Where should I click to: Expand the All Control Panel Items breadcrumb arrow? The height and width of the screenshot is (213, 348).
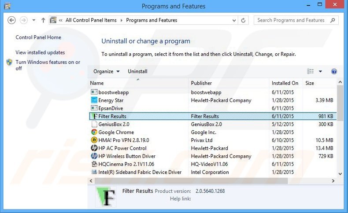122,20
